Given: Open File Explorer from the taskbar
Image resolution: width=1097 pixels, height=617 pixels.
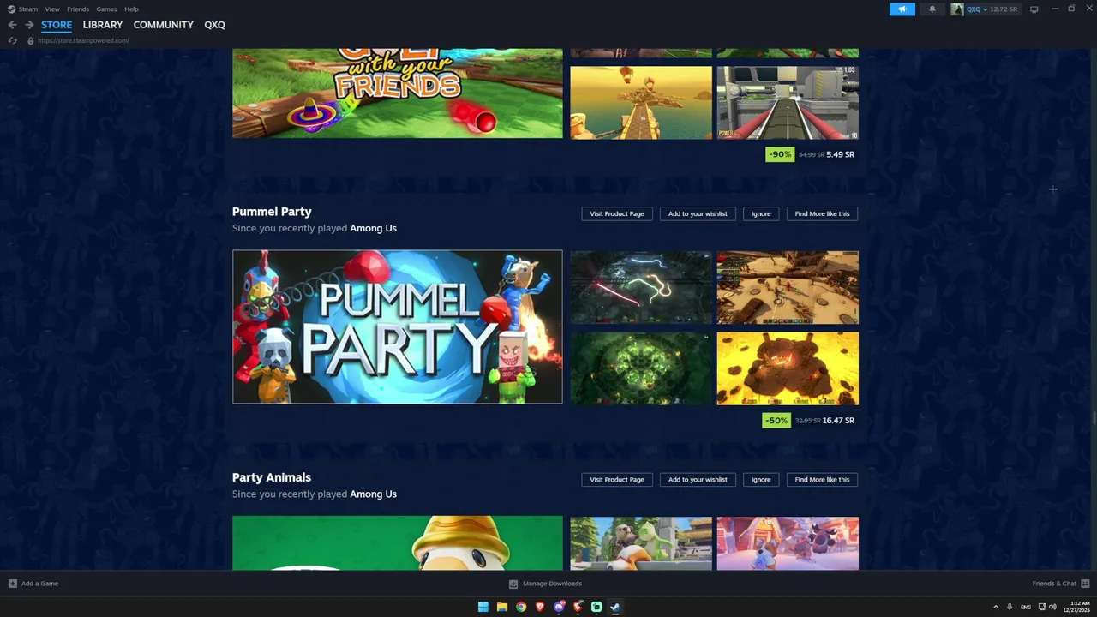Looking at the screenshot, I should (502, 607).
